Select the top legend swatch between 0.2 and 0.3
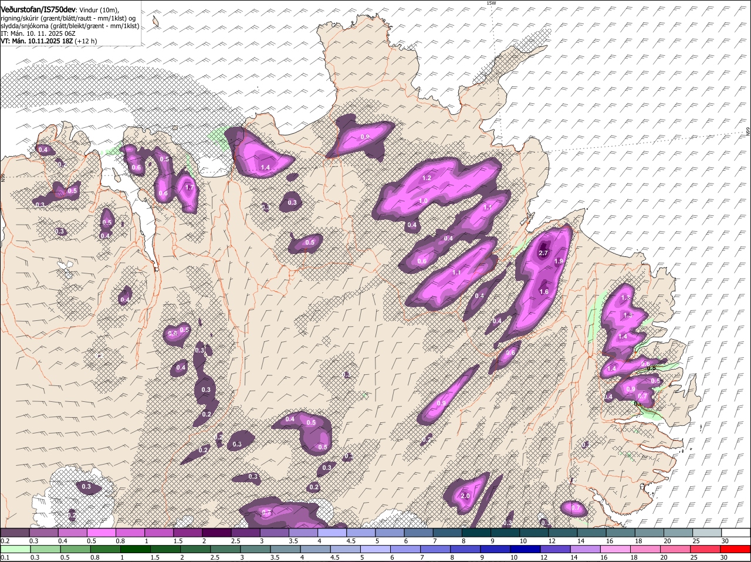751x562 pixels. (15, 533)
